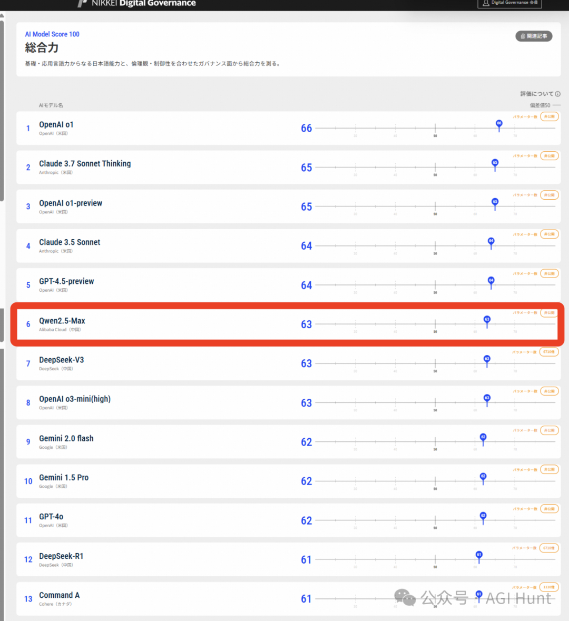Image resolution: width=569 pixels, height=621 pixels.
Task: Click the pin marker in the Gemini 1.5 Pro row
Action: [x=483, y=478]
